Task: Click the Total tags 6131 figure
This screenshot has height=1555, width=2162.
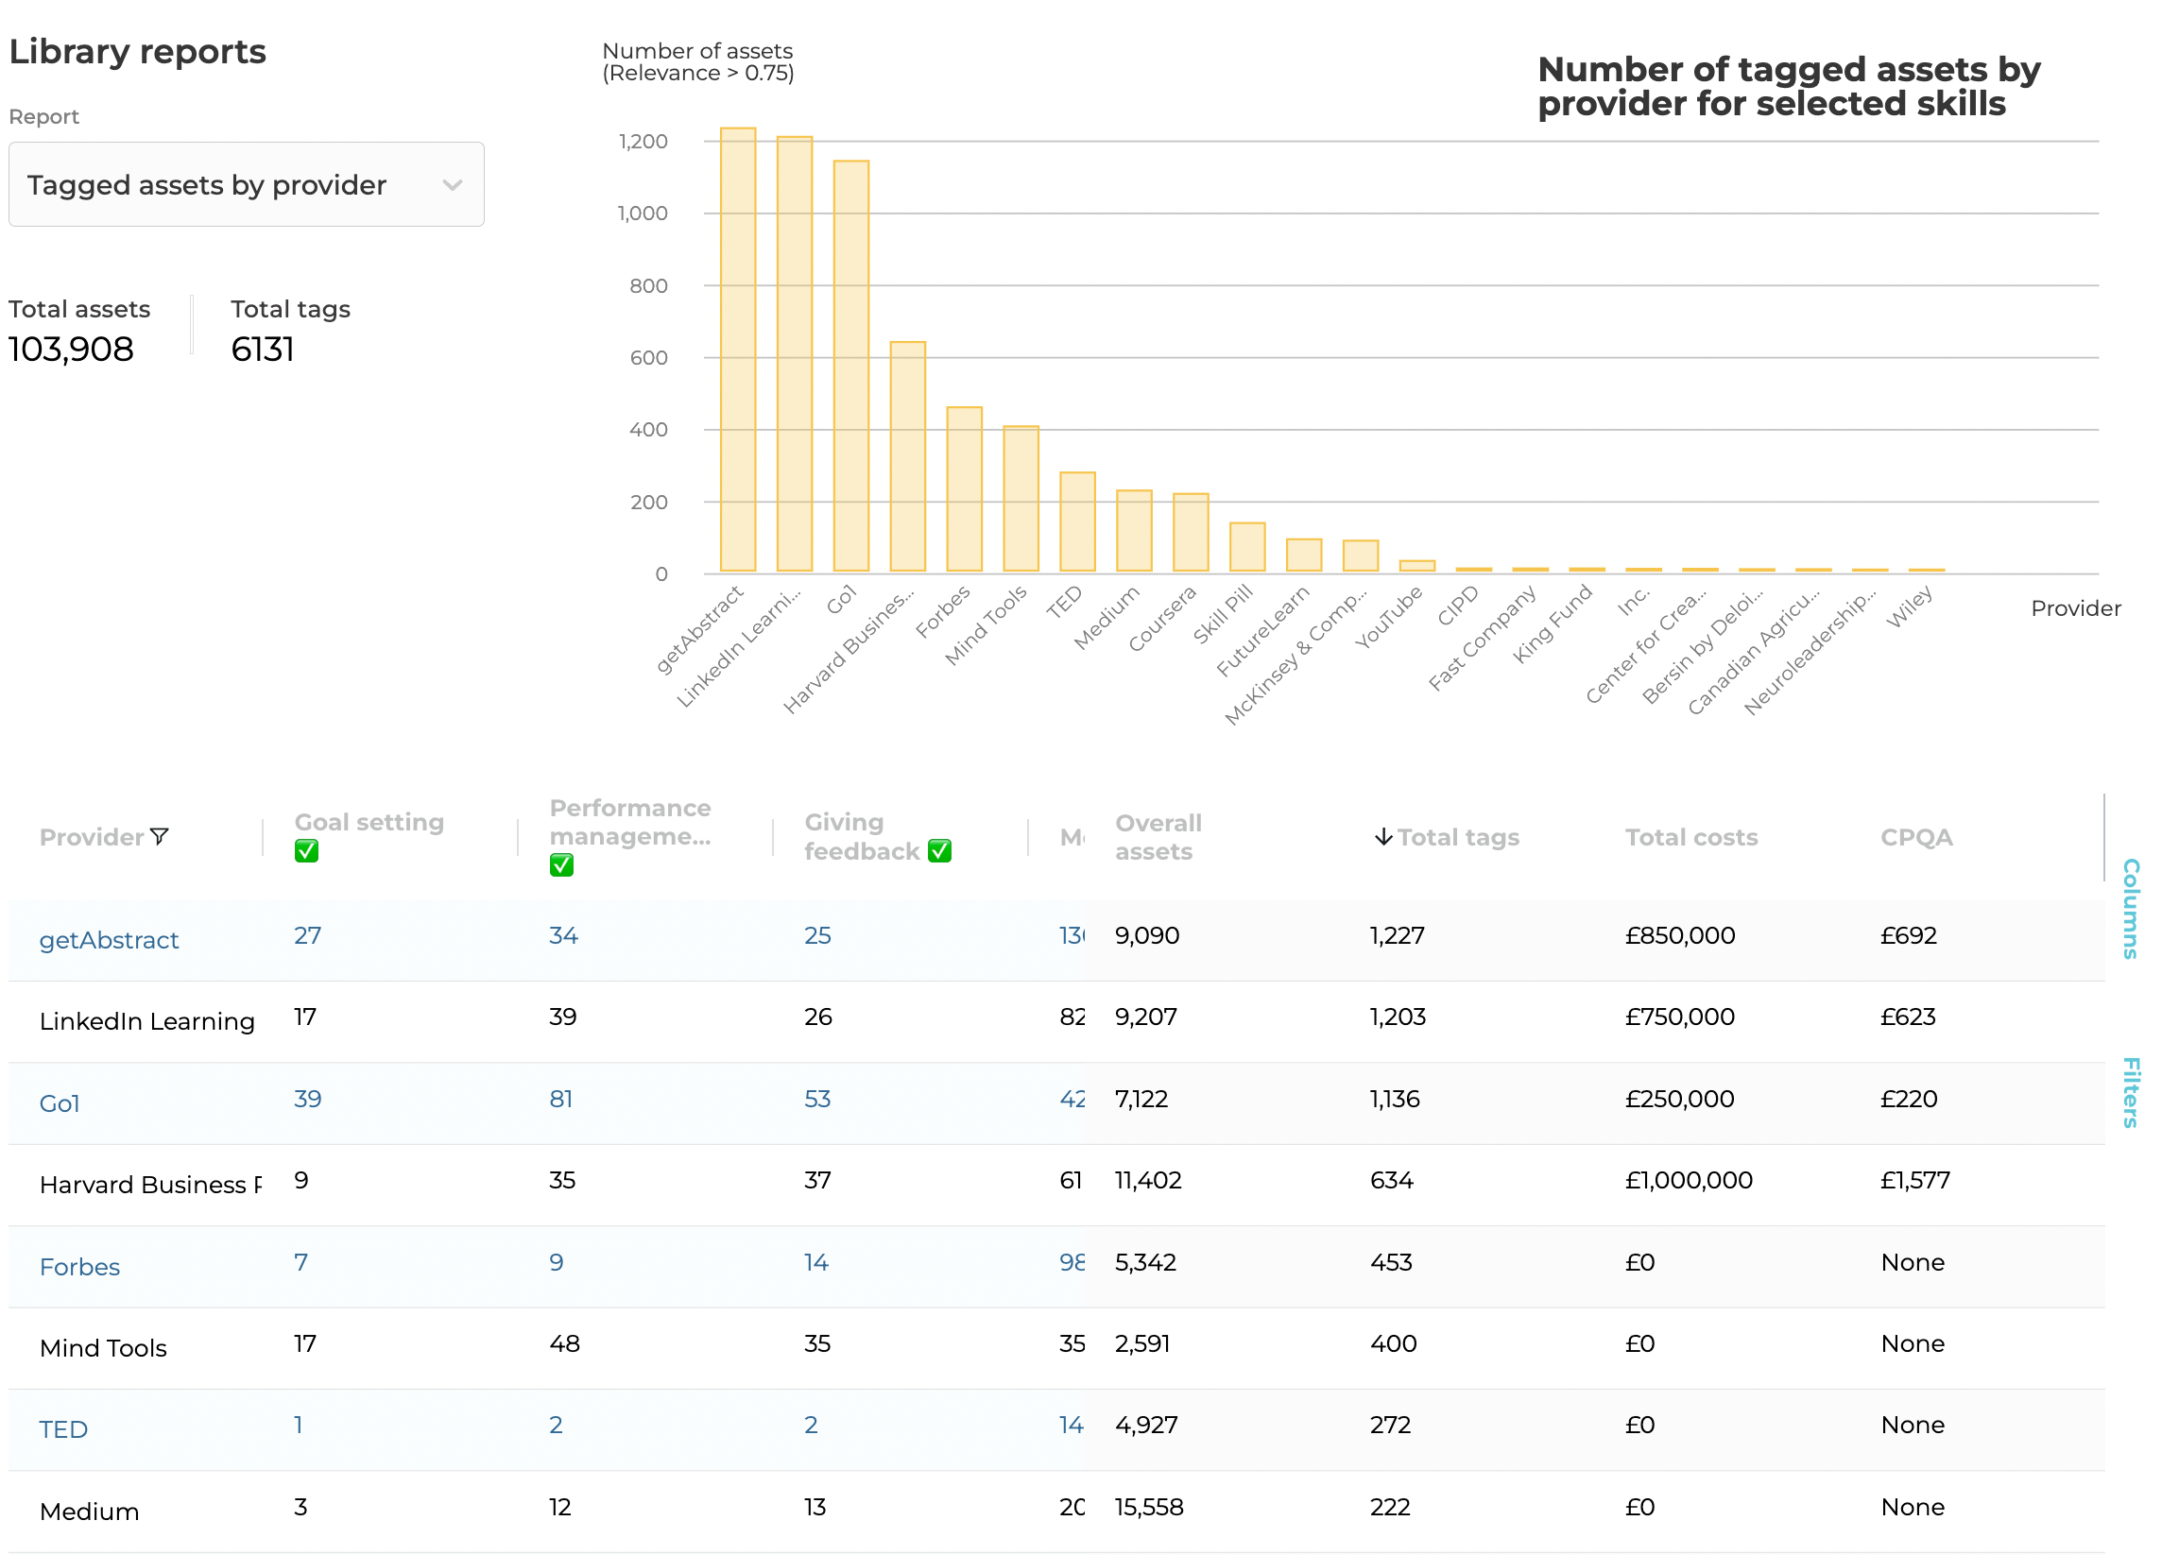Action: [x=262, y=350]
